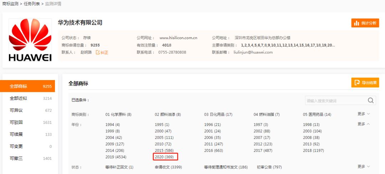
Task: Filter by year 1995 (1)
Action: 162,125
